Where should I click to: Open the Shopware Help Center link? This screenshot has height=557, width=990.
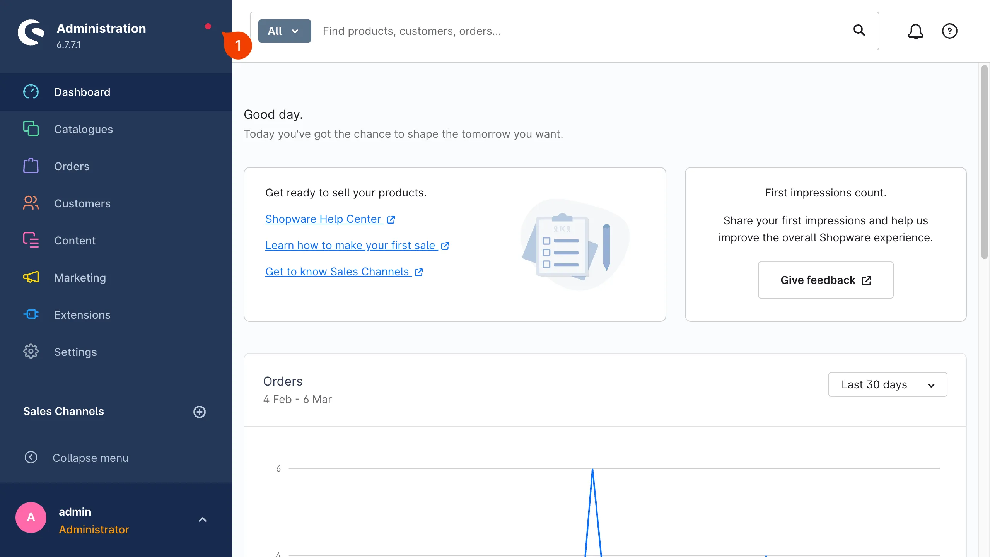click(324, 219)
